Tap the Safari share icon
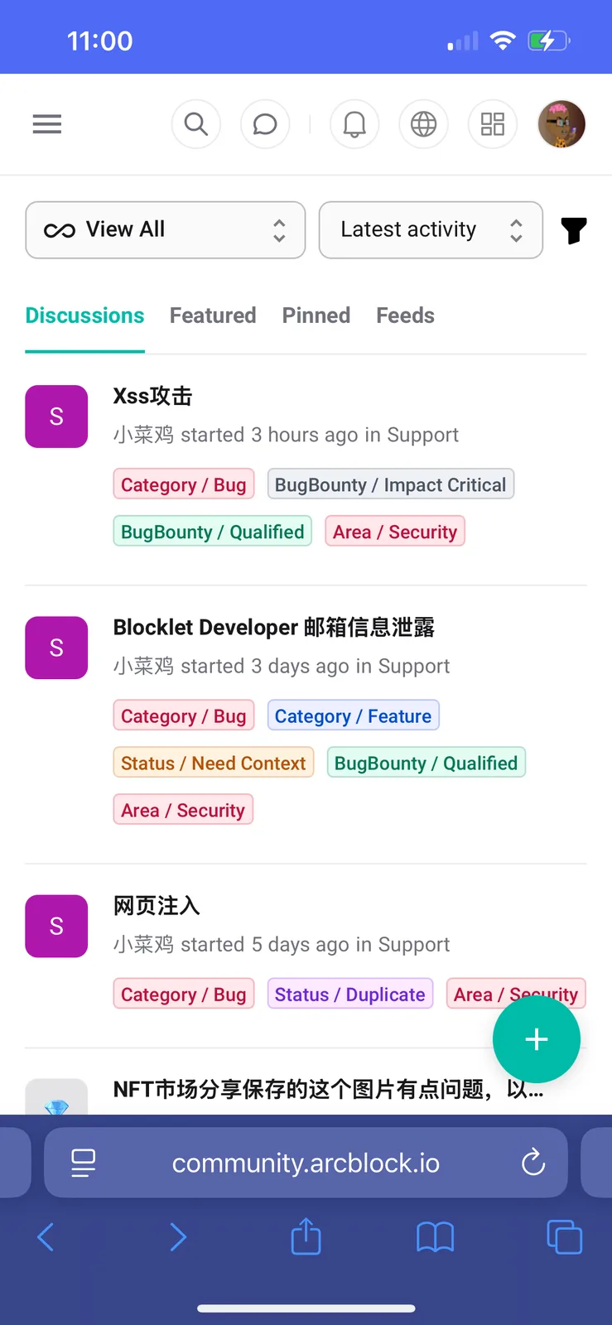The image size is (612, 1325). click(x=306, y=1236)
